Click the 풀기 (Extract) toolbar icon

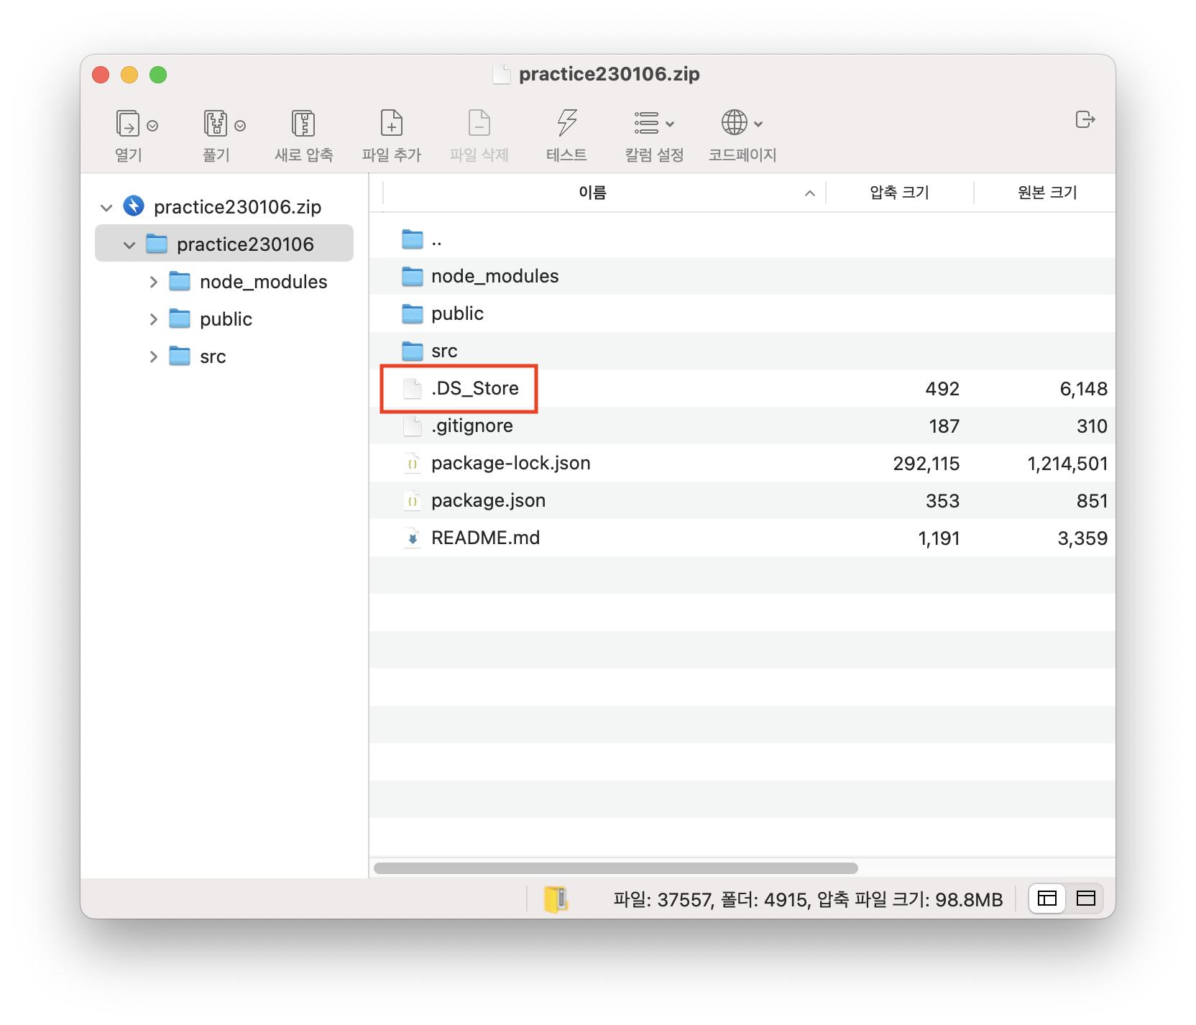216,124
